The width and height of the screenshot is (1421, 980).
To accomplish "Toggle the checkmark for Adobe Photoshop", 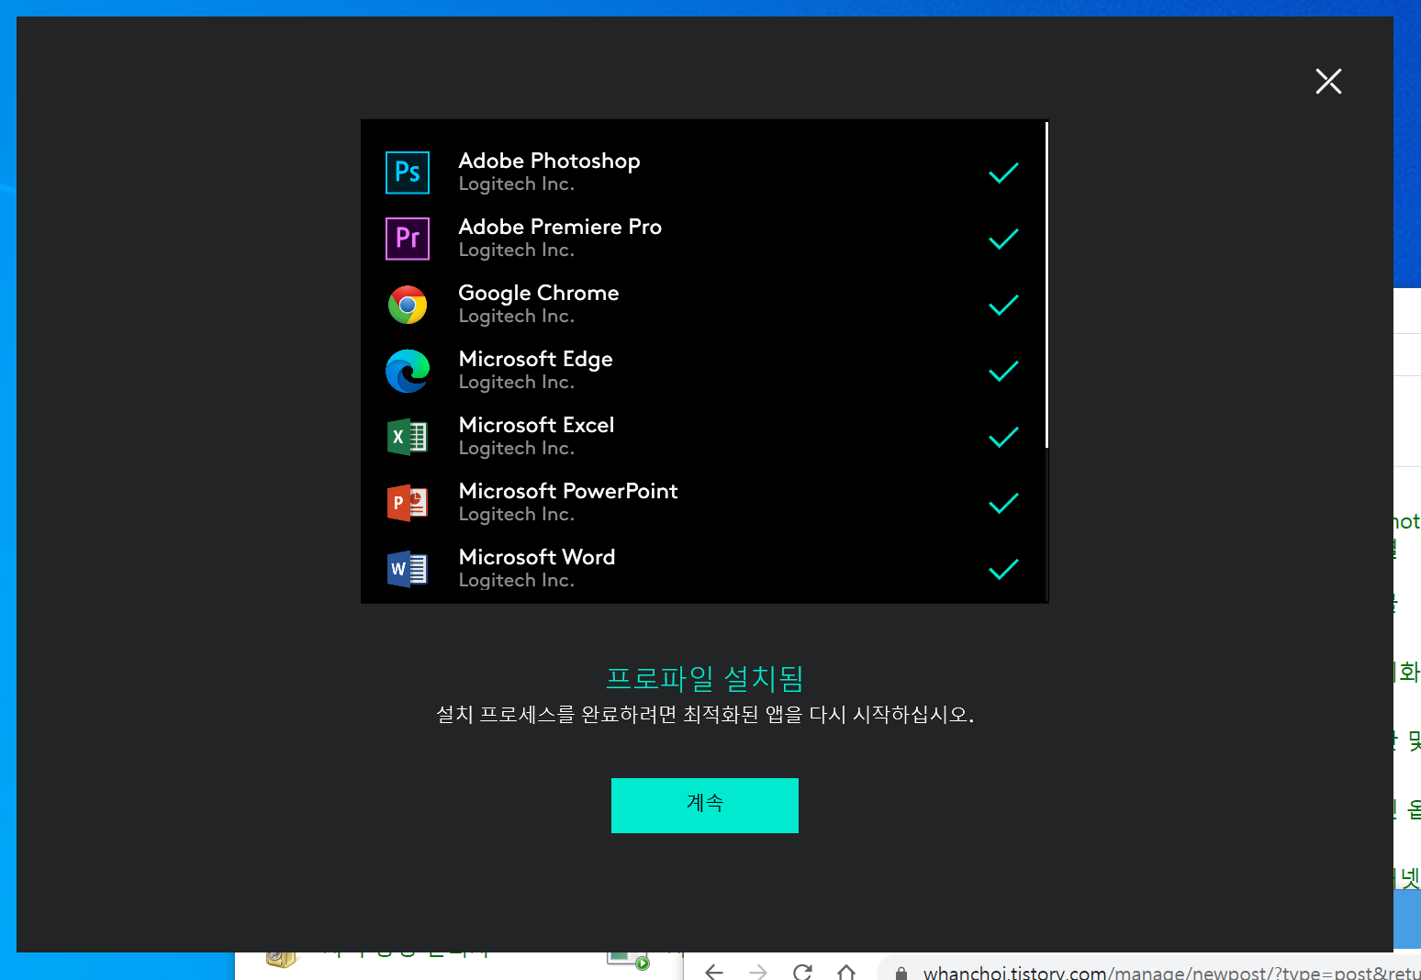I will 1003,173.
